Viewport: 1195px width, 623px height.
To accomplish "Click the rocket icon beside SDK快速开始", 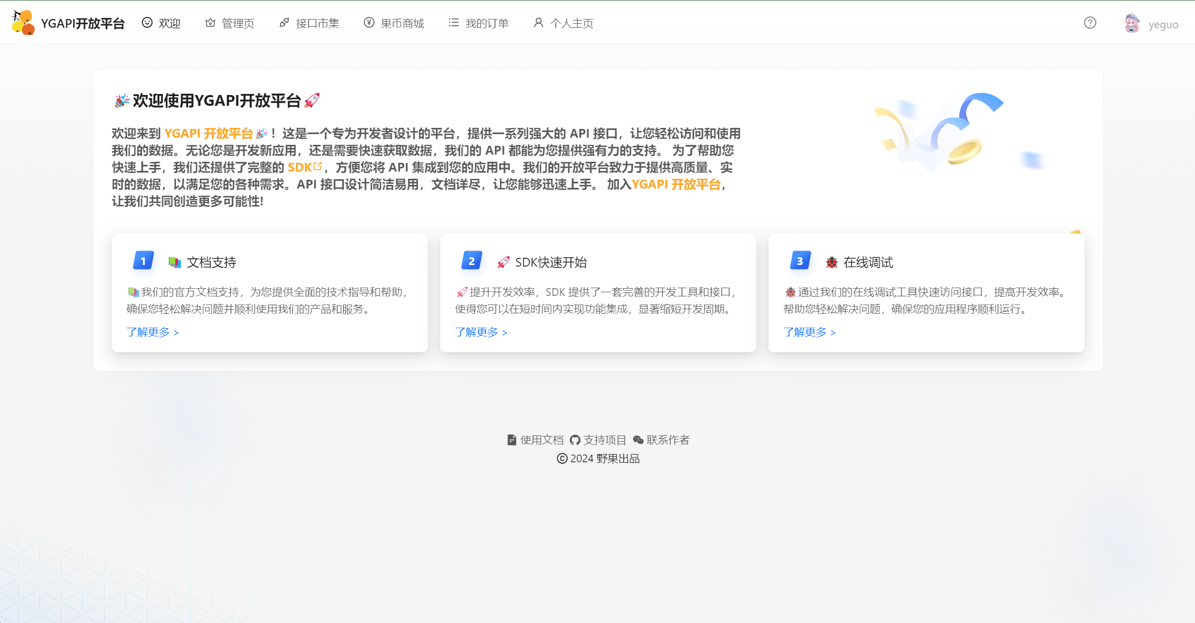I will pos(503,262).
